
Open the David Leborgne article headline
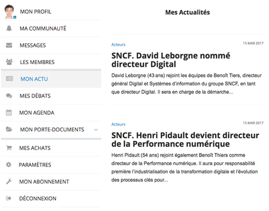pyautogui.click(x=171, y=60)
